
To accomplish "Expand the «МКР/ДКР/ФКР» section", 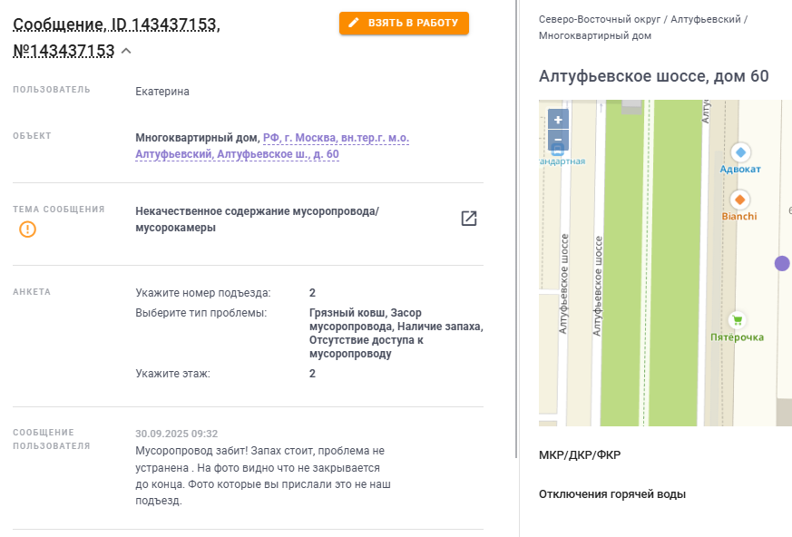I will coord(580,454).
